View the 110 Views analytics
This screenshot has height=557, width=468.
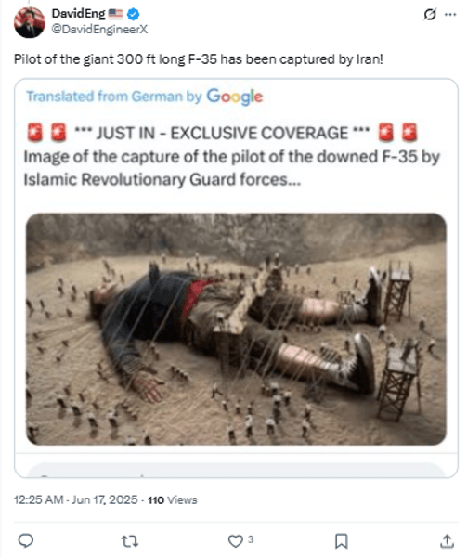[x=173, y=500]
